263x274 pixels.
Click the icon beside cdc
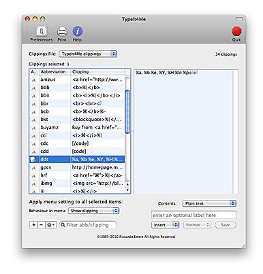(33, 143)
